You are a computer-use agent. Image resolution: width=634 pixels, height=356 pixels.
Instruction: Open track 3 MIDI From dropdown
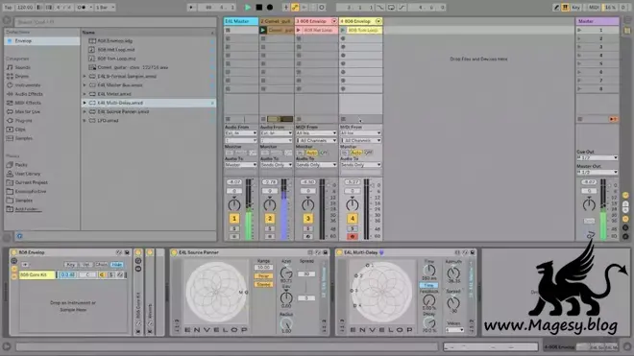(316, 133)
